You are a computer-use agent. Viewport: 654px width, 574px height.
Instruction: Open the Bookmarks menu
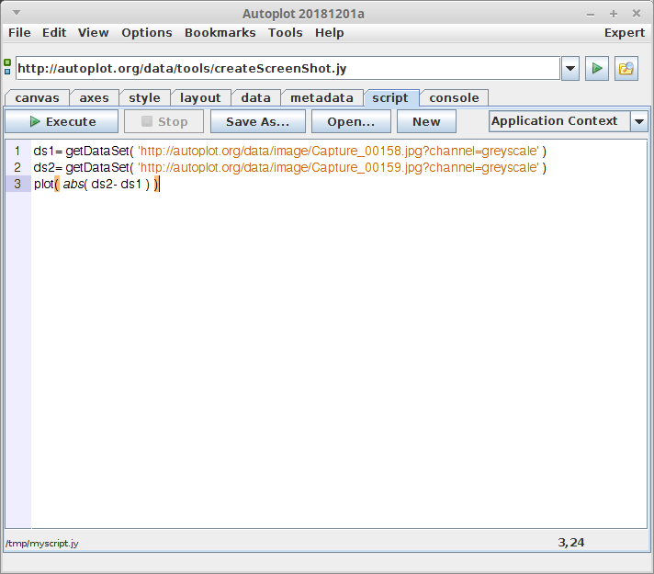click(220, 32)
